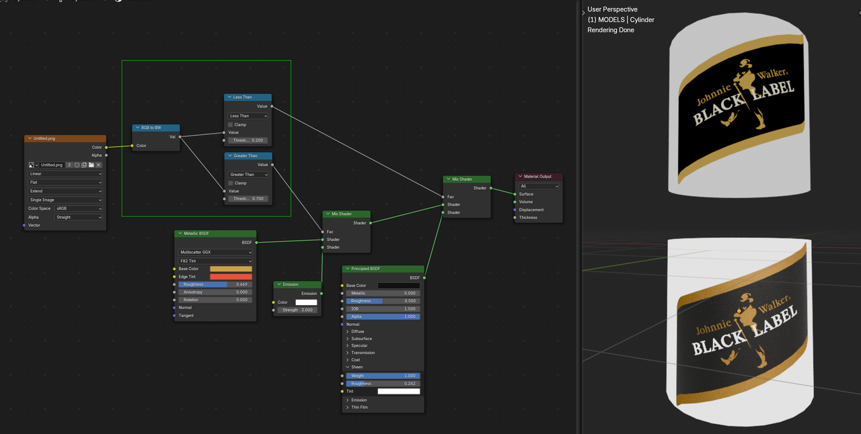Unlink image with the X icon
The width and height of the screenshot is (861, 434).
tap(98, 165)
